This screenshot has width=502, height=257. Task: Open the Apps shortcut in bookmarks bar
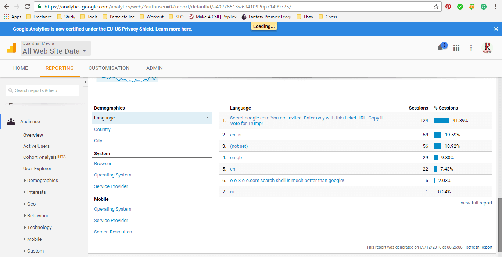pos(12,17)
